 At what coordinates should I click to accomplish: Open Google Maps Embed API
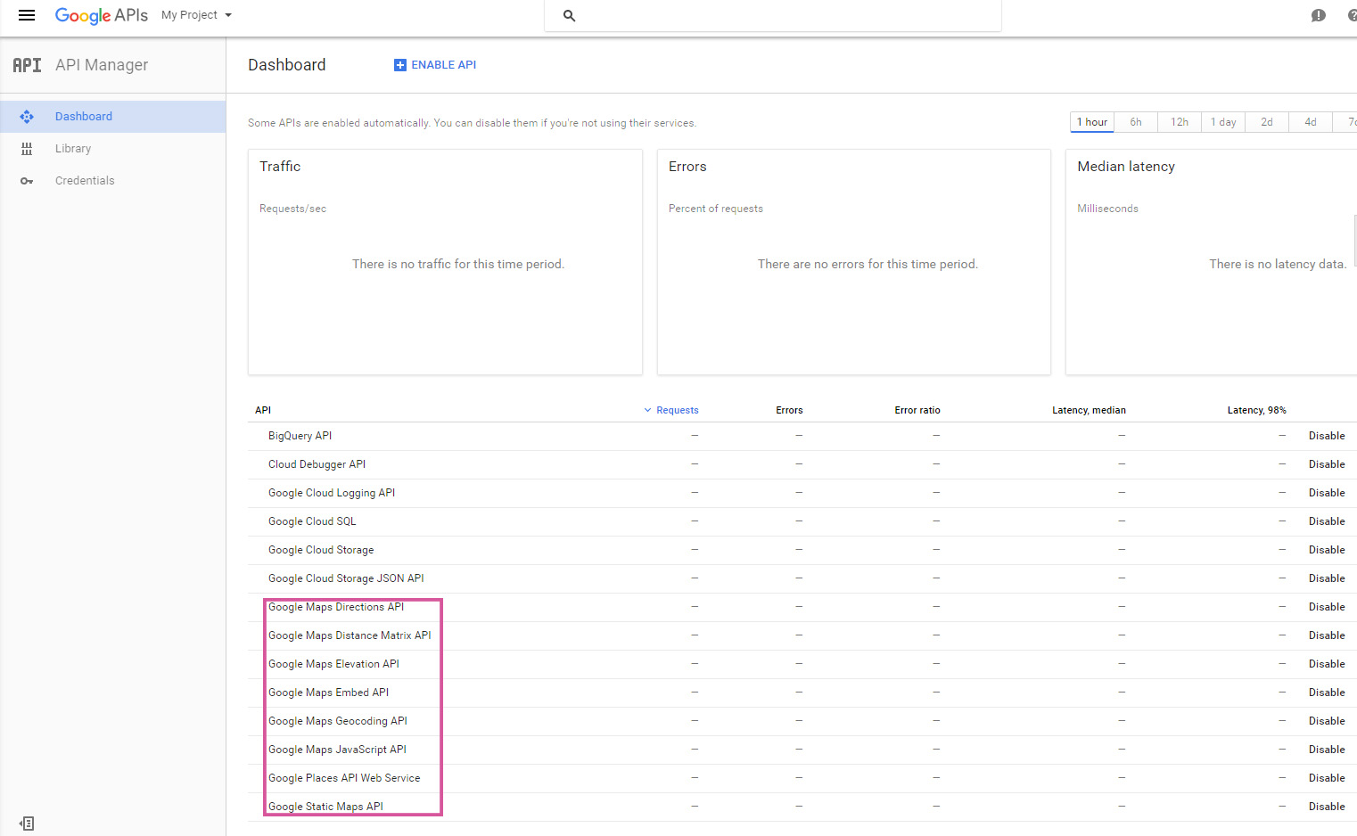[328, 693]
